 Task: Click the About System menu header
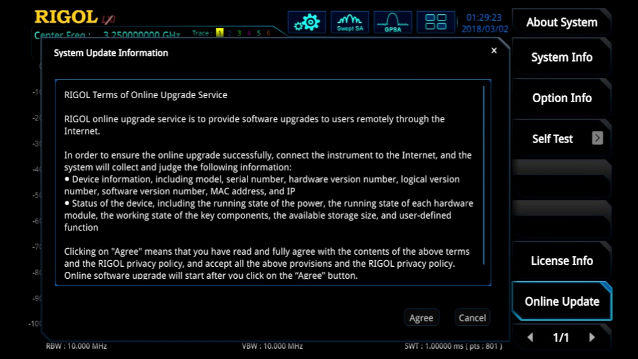click(x=562, y=22)
